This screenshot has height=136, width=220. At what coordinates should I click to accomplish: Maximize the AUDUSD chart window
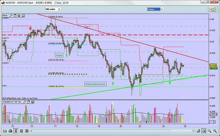(208, 2)
